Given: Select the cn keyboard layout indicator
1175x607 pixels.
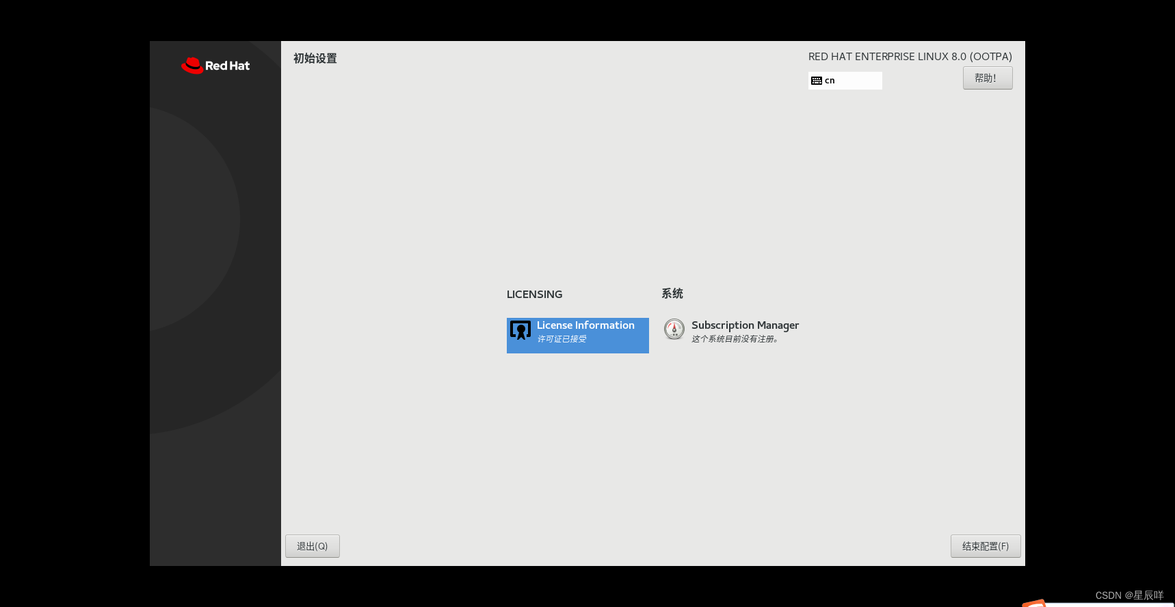Looking at the screenshot, I should pos(845,81).
